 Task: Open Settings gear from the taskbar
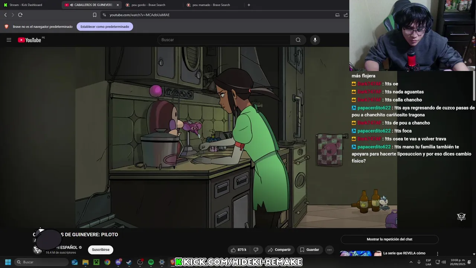point(162,262)
